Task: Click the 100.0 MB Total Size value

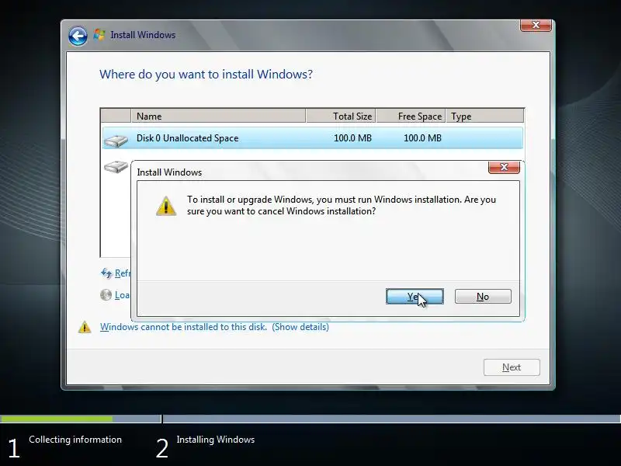Action: [352, 138]
